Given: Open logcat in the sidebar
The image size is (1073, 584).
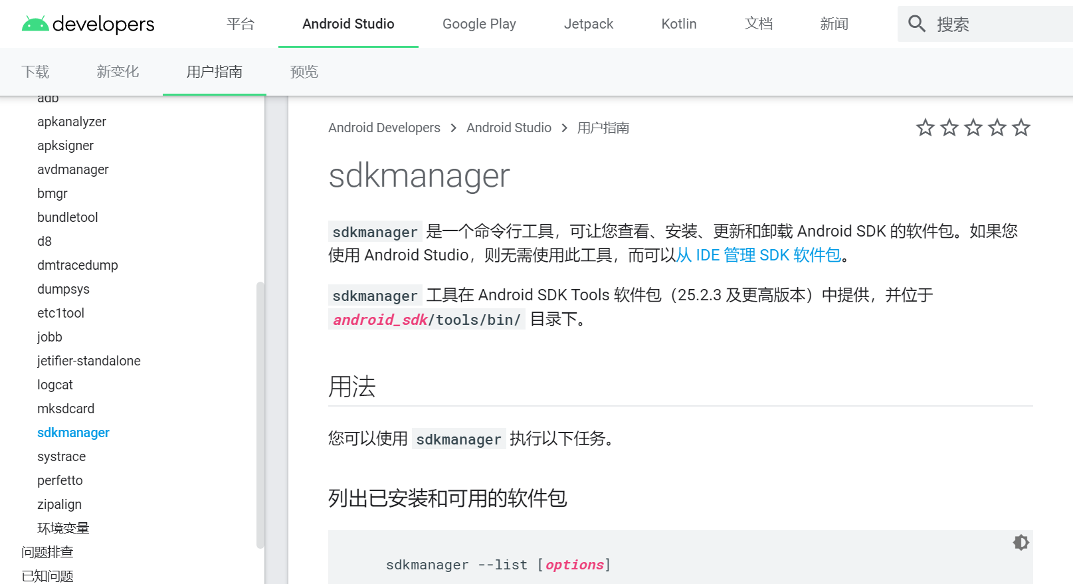Looking at the screenshot, I should (x=55, y=385).
